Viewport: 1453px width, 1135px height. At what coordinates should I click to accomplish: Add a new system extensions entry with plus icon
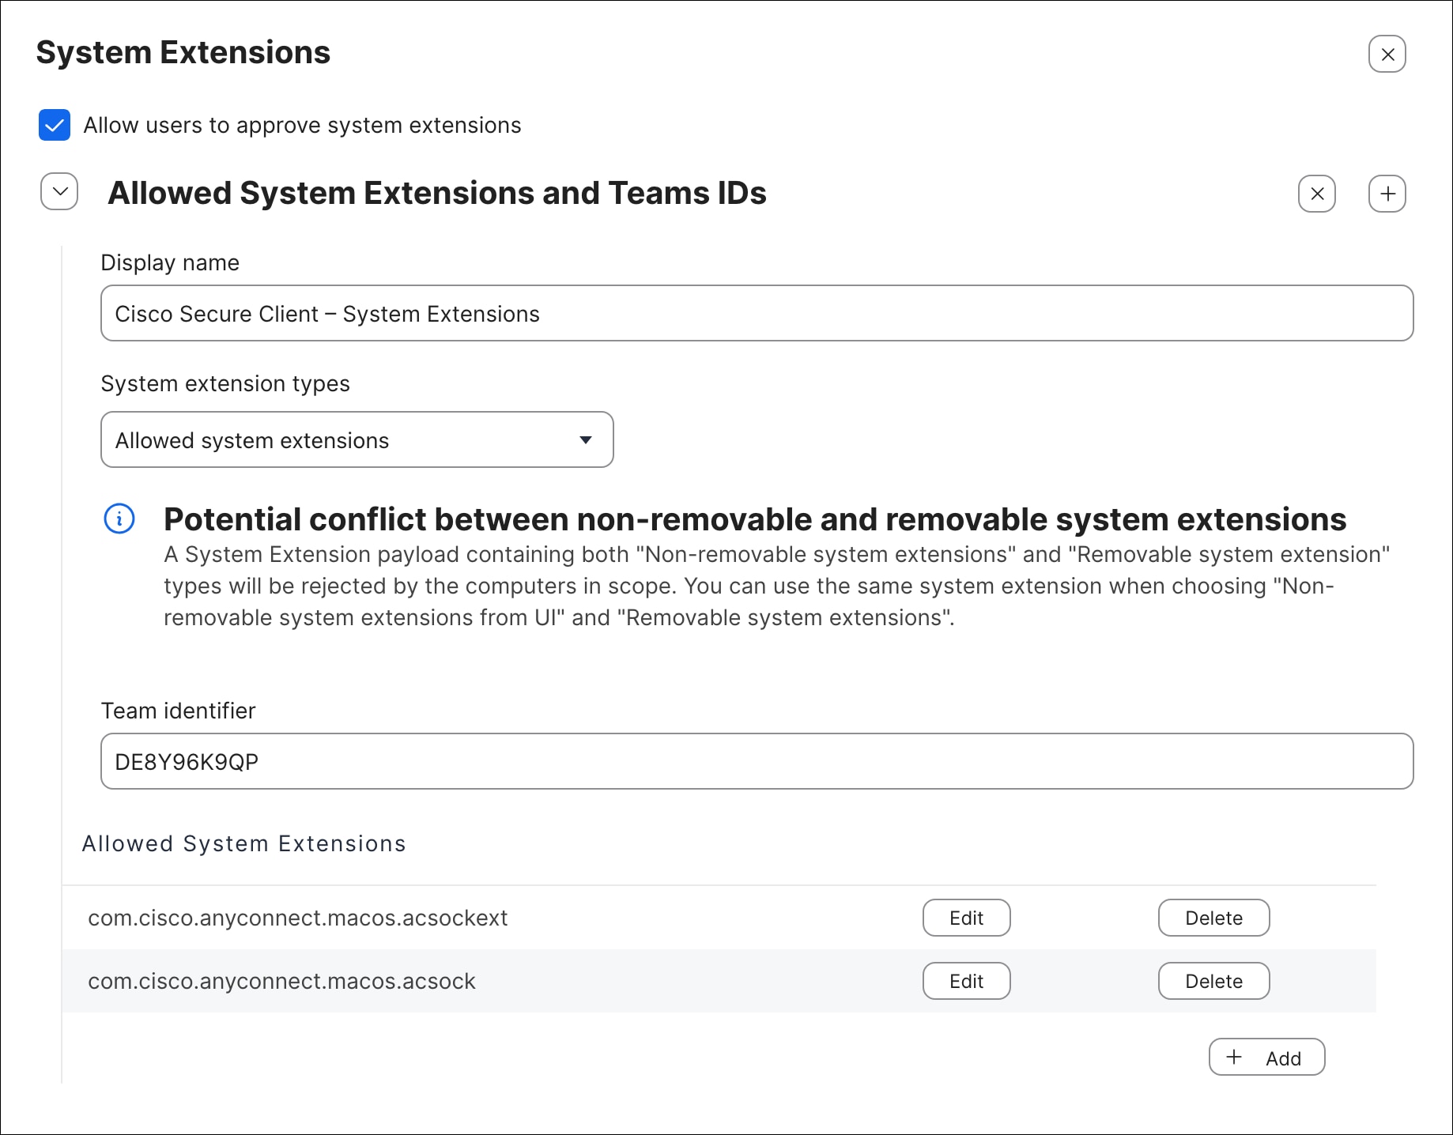click(x=1387, y=194)
